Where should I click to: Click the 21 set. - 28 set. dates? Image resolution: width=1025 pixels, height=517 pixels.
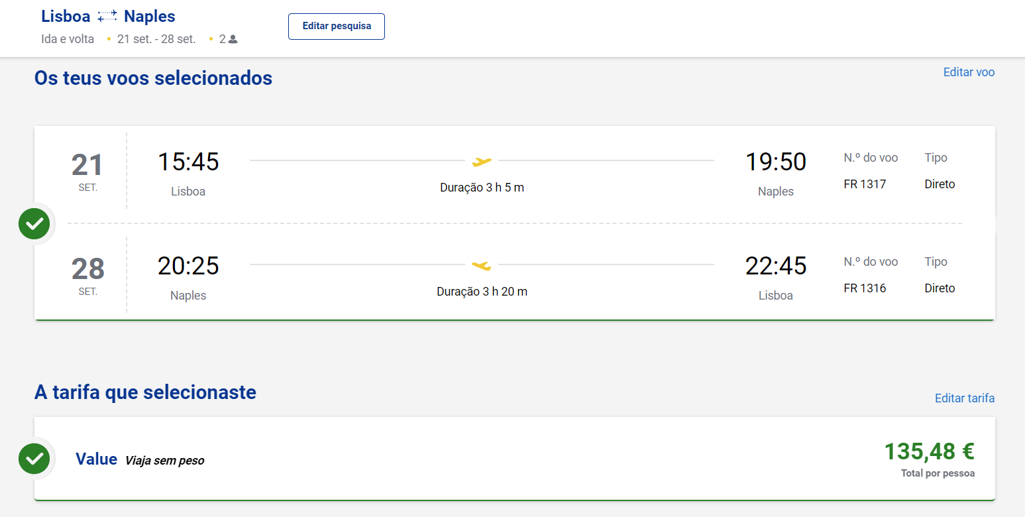coord(156,39)
